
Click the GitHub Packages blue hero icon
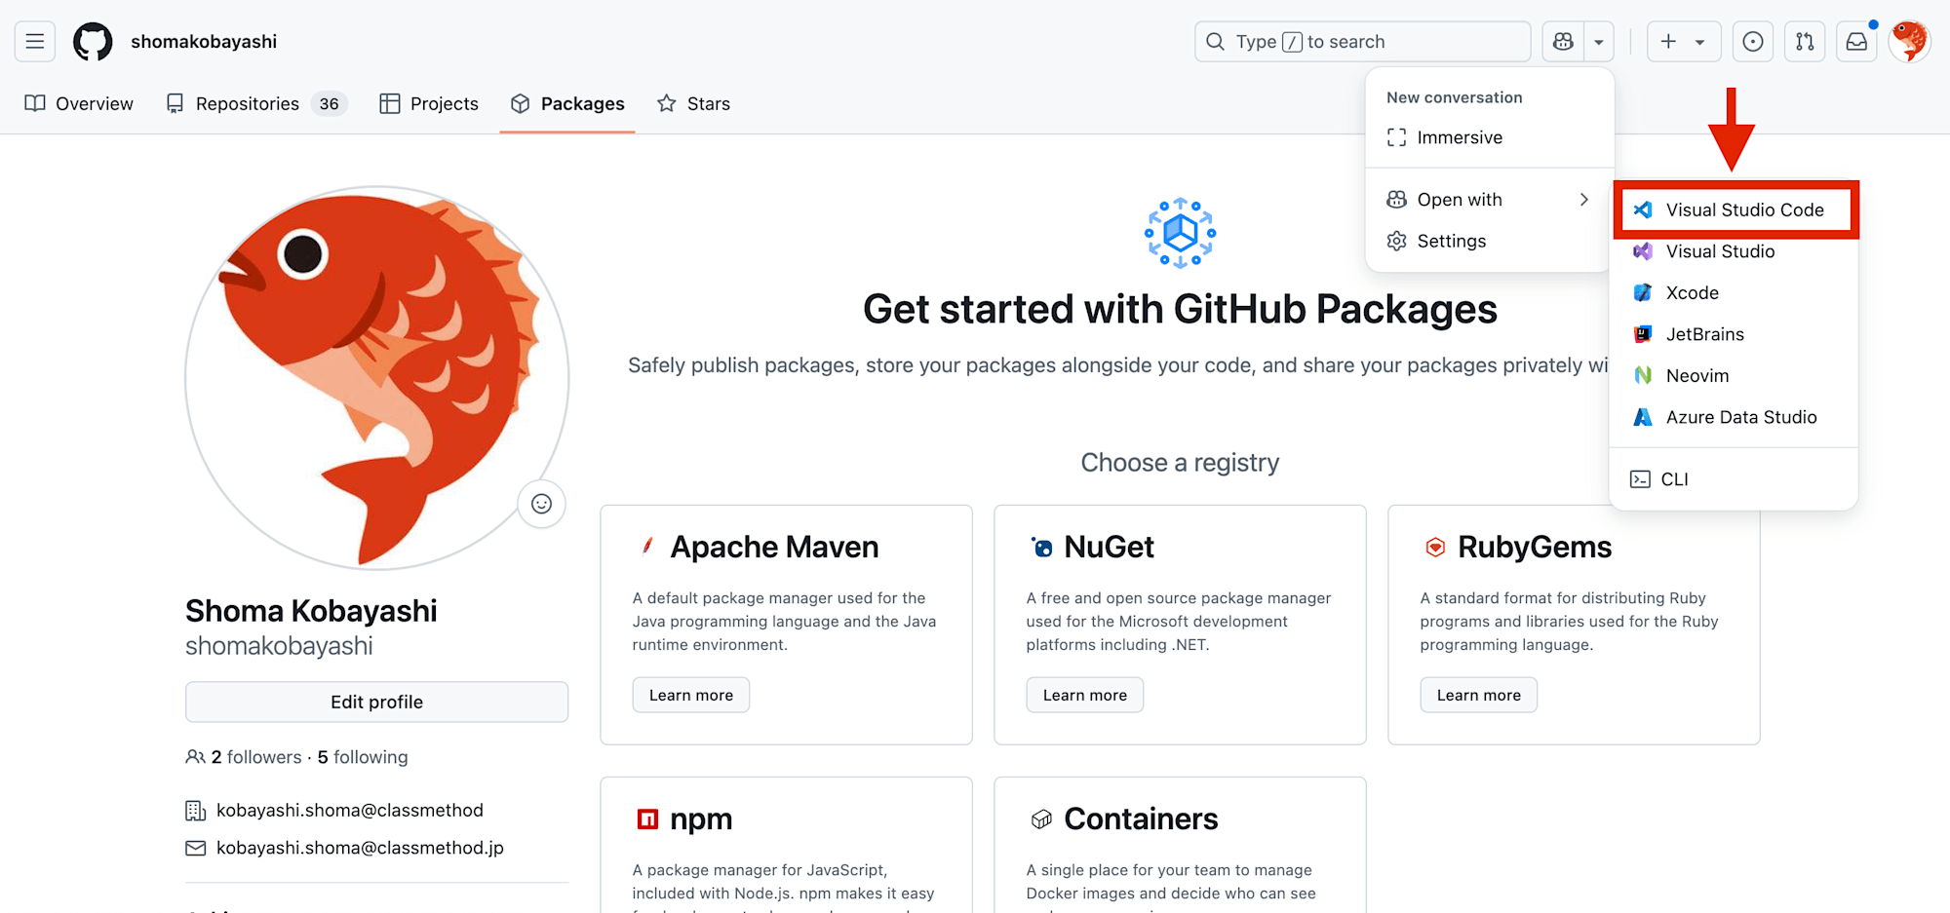[1180, 233]
